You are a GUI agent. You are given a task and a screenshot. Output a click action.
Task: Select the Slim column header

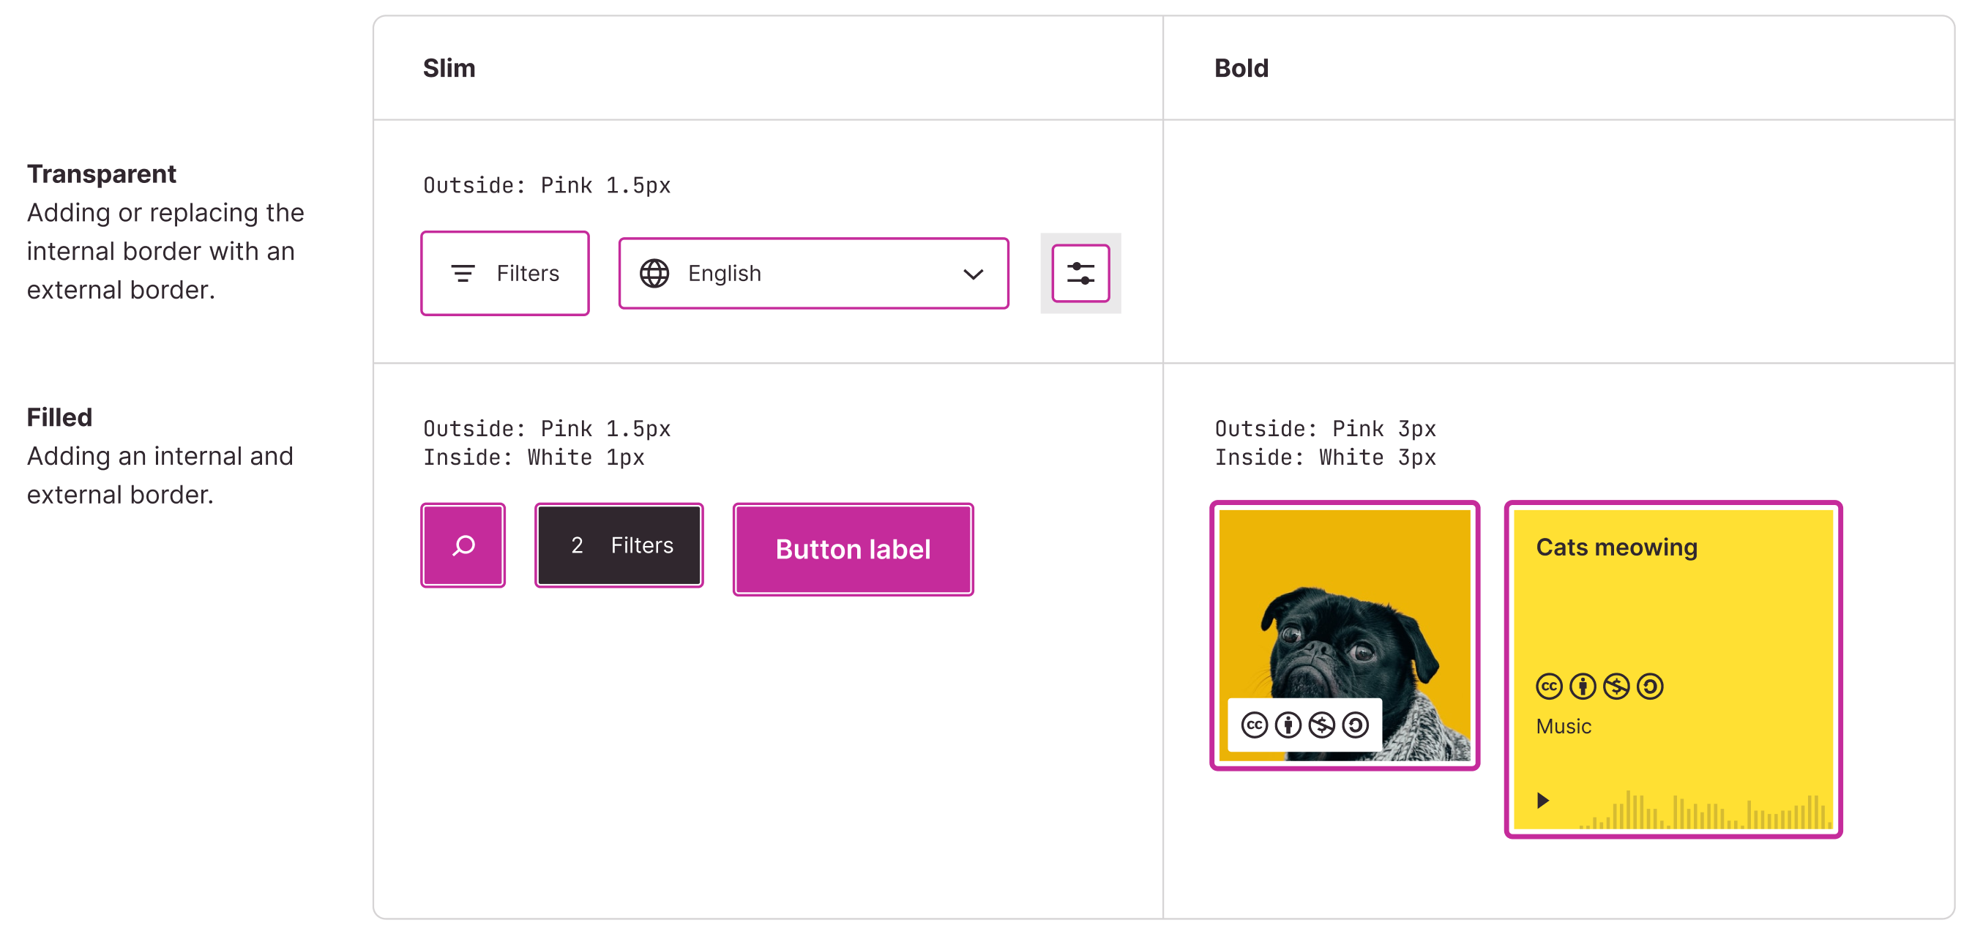(449, 67)
